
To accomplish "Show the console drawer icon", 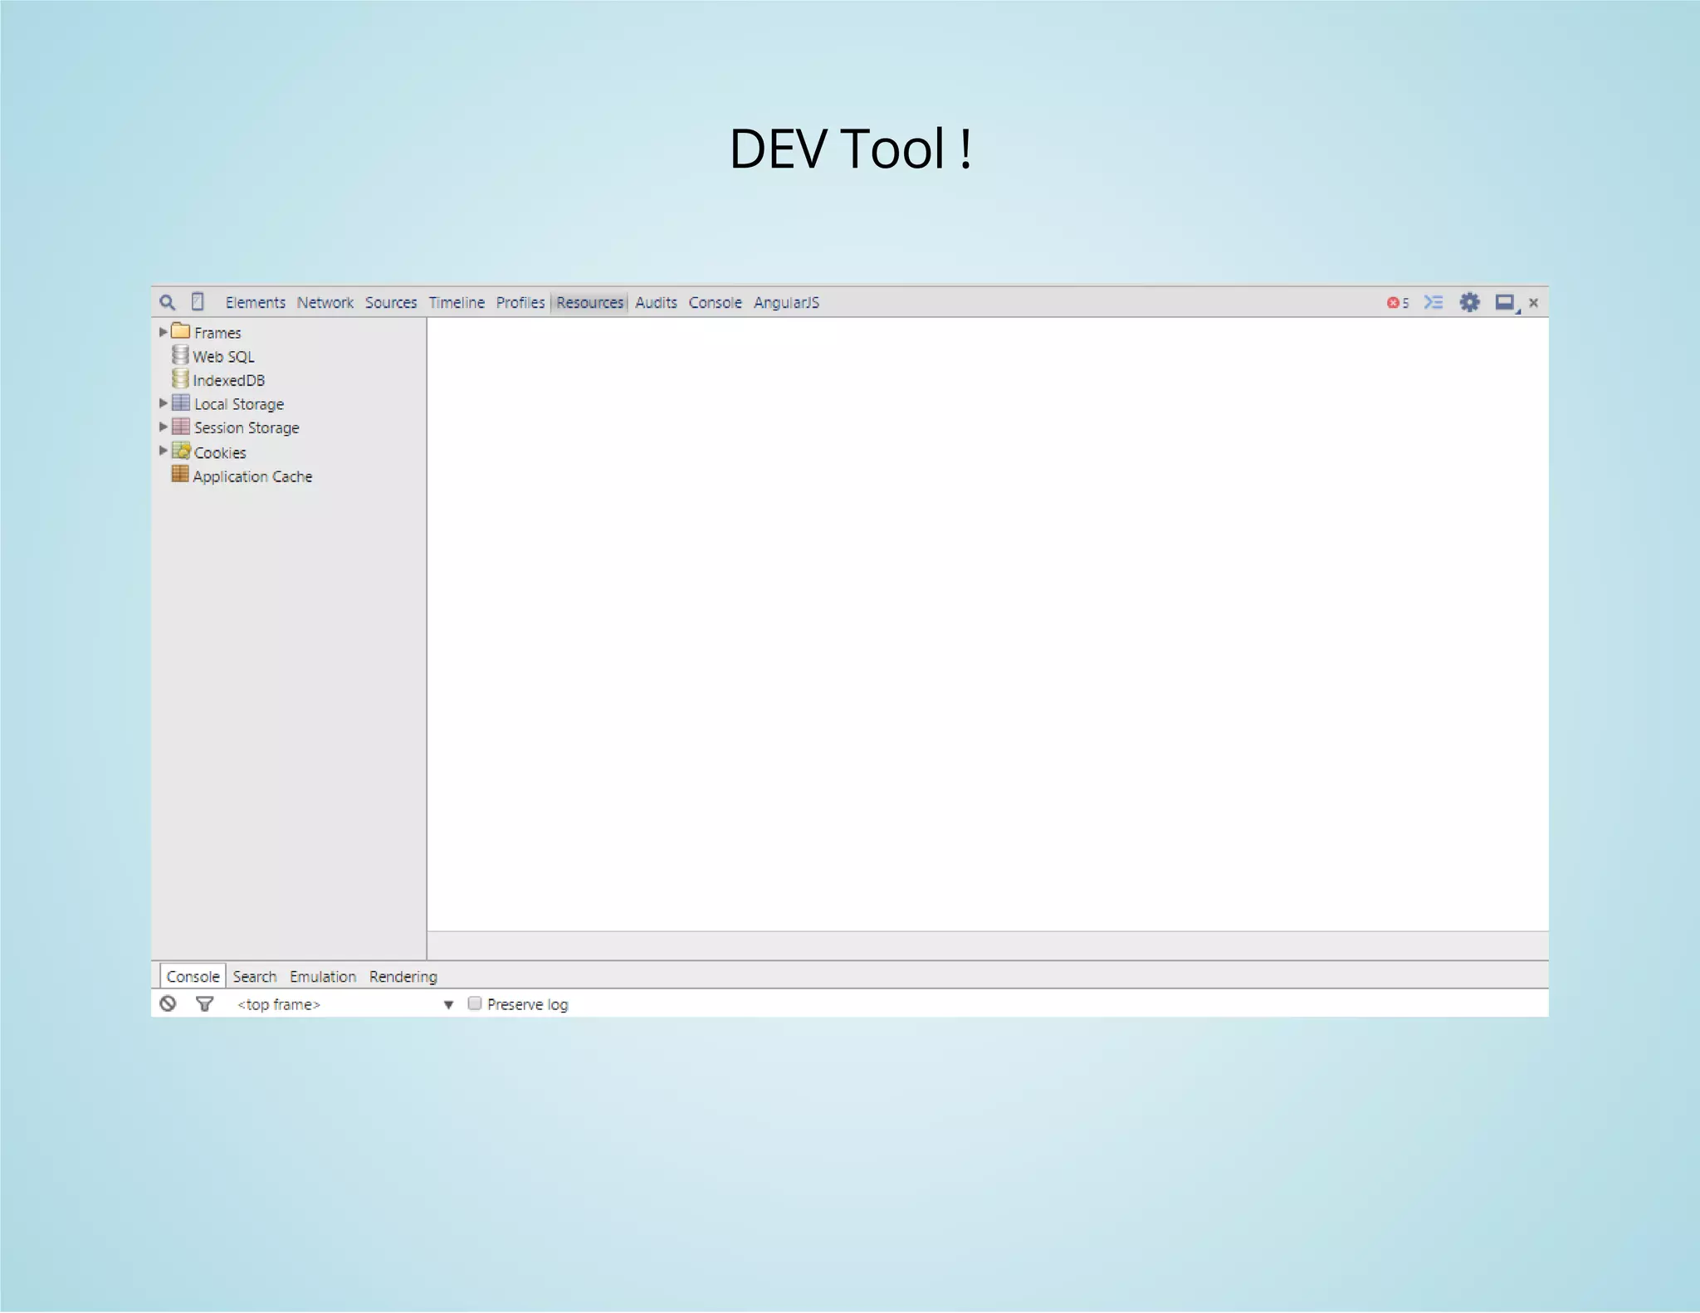I will [1434, 303].
